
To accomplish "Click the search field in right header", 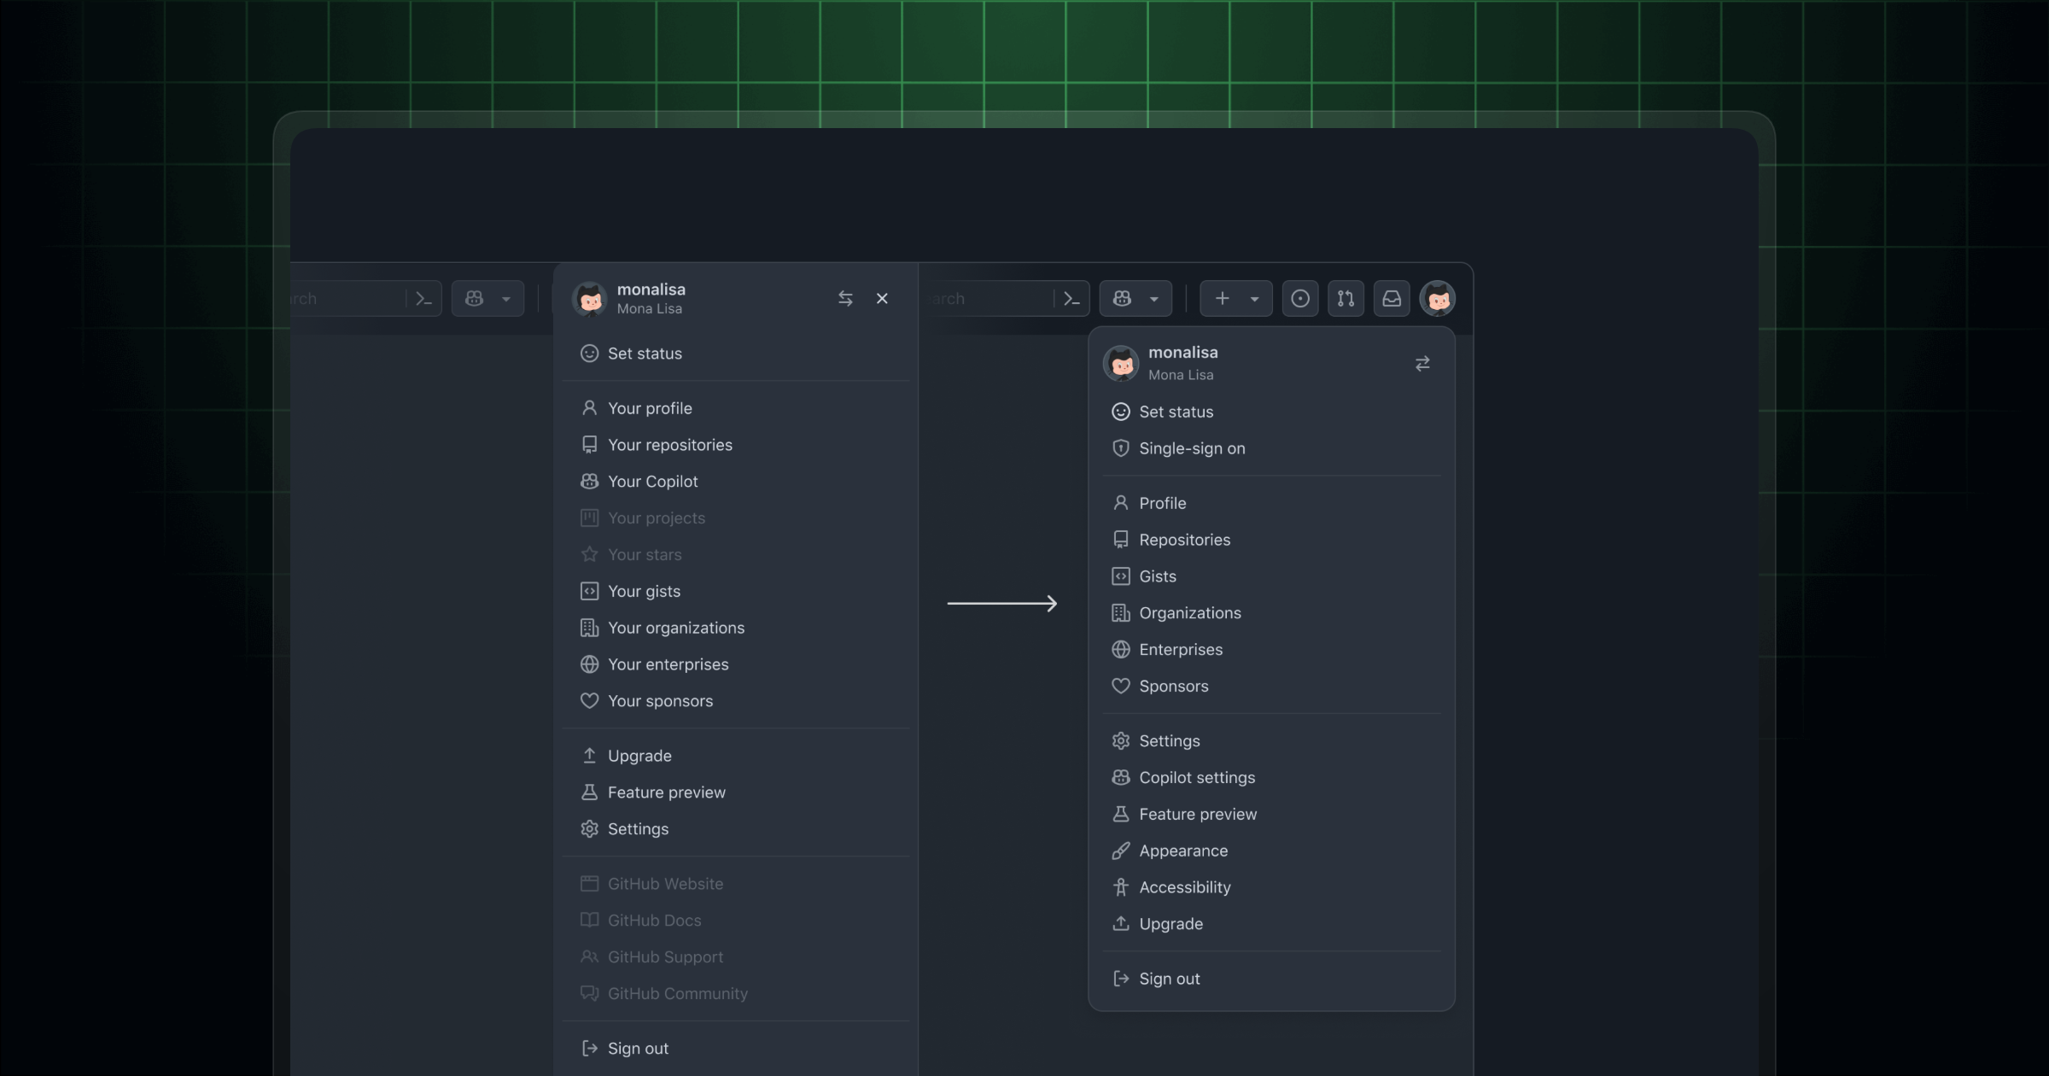I will [982, 299].
